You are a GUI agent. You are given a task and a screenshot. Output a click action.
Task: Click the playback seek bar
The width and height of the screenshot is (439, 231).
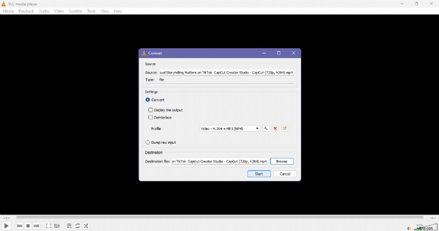[x=220, y=217]
